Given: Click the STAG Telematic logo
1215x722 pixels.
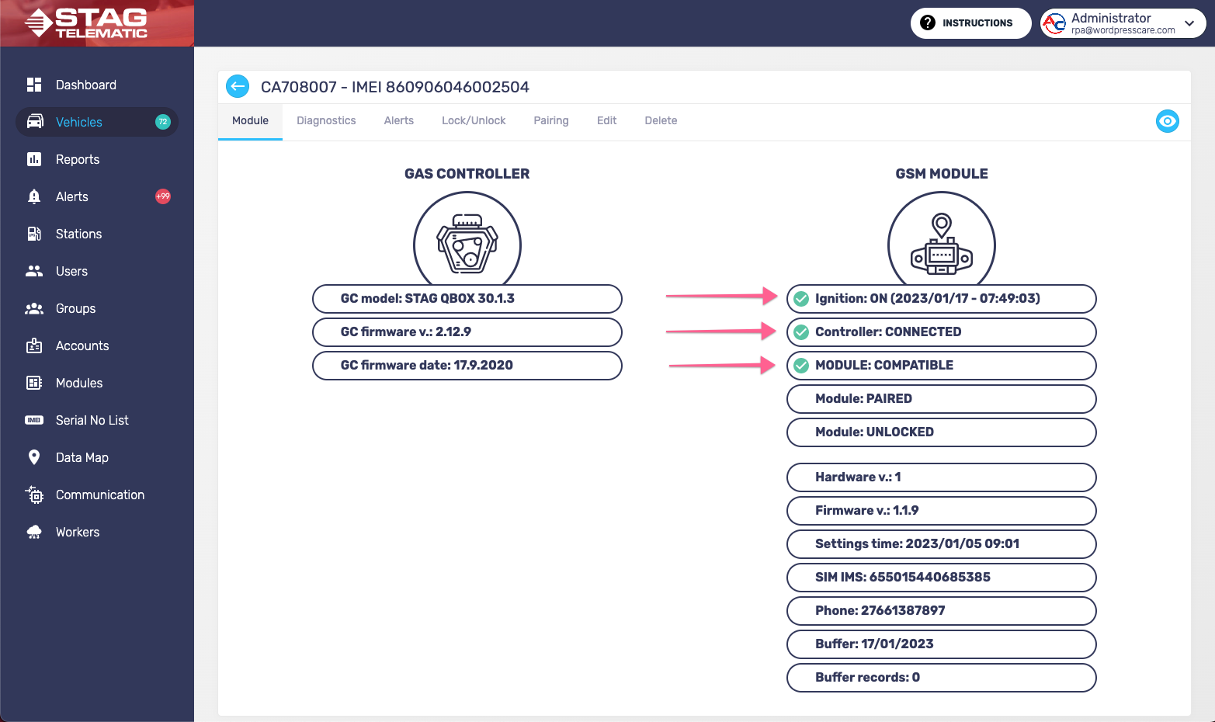Looking at the screenshot, I should coord(86,23).
